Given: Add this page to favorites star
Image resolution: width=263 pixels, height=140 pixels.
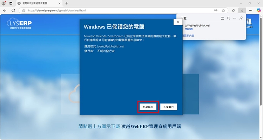Looking at the screenshot, I should (x=223, y=10).
